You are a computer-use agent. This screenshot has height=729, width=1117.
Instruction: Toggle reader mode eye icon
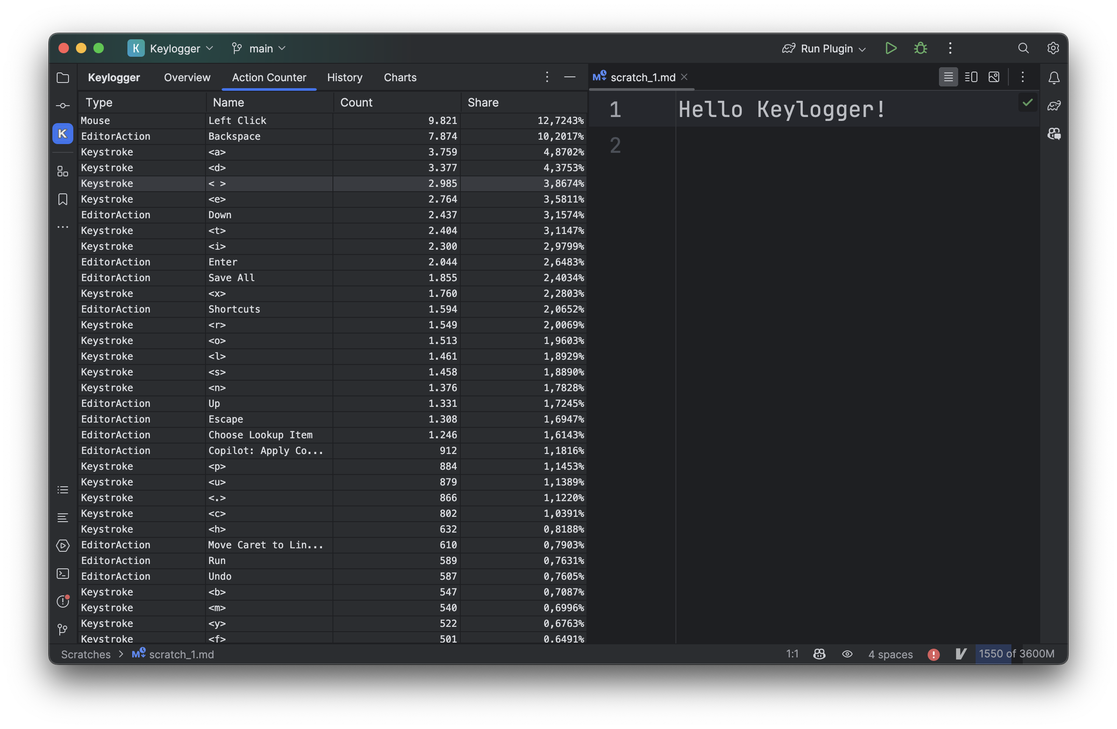[846, 654]
